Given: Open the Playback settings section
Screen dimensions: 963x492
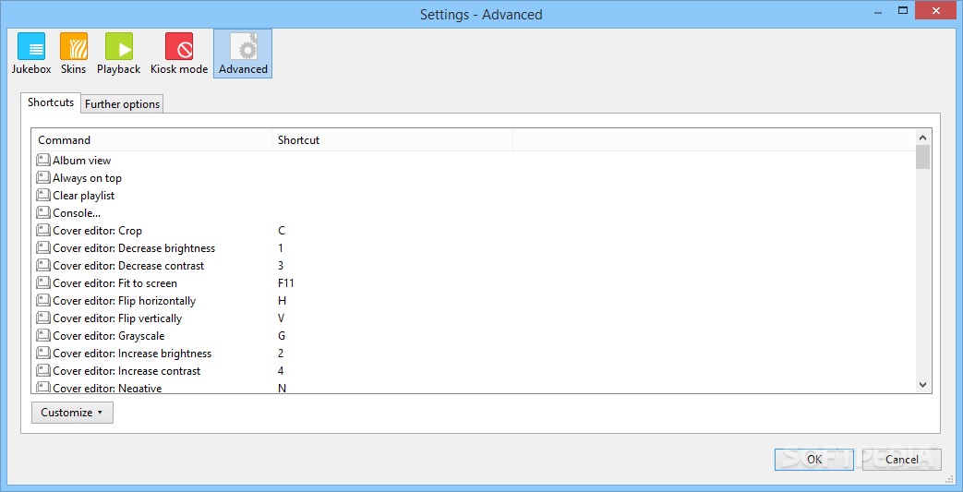Looking at the screenshot, I should coord(118,54).
